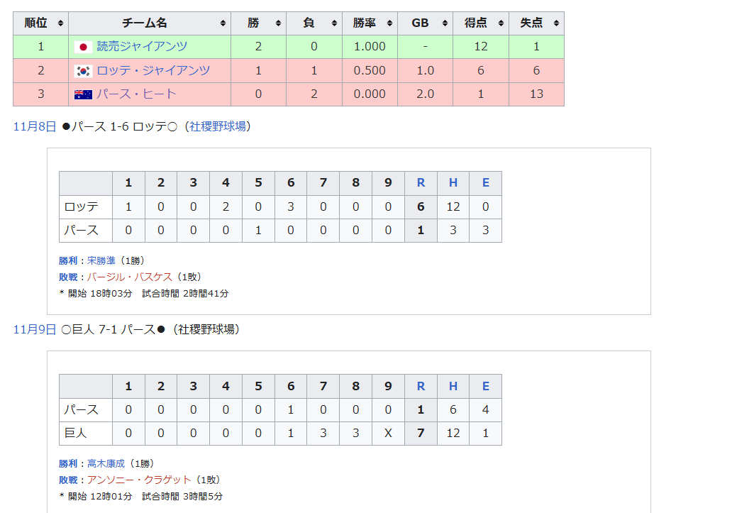Screen dimensions: 732x513
Task: Sort table by 順位 column
Action: click(x=60, y=23)
